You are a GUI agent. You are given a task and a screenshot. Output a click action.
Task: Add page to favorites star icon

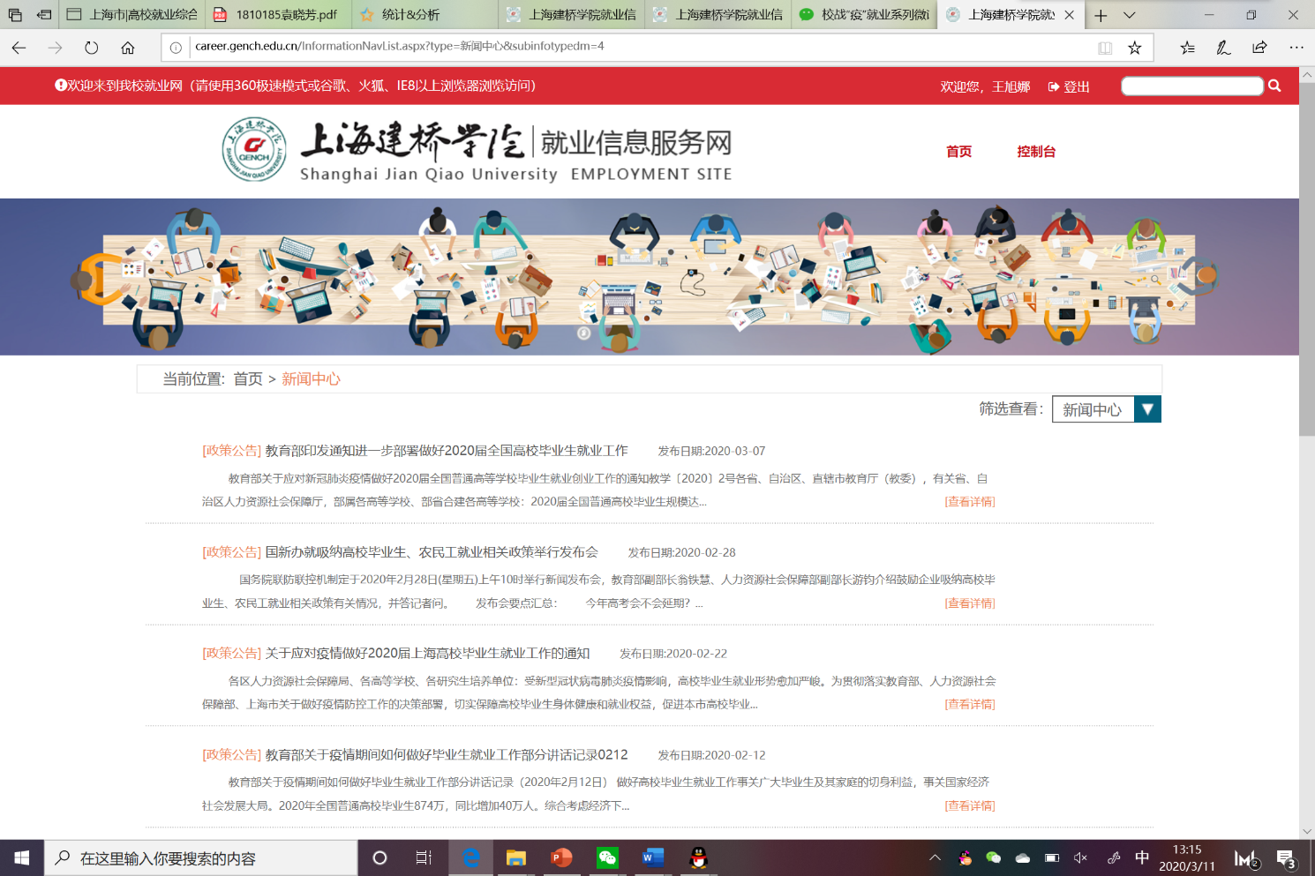pos(1135,48)
